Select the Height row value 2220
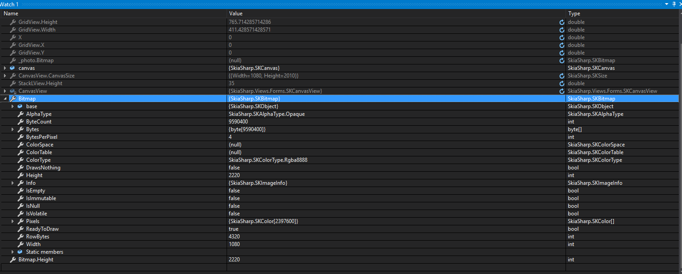Viewport: 682px width, 274px height. [x=234, y=175]
